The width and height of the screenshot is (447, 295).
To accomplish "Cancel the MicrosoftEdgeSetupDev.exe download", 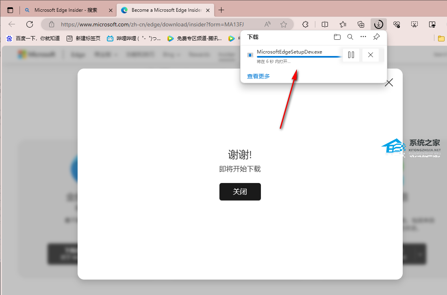I will point(370,55).
